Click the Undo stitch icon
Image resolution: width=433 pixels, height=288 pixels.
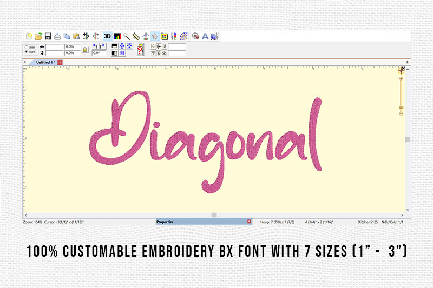[86, 36]
